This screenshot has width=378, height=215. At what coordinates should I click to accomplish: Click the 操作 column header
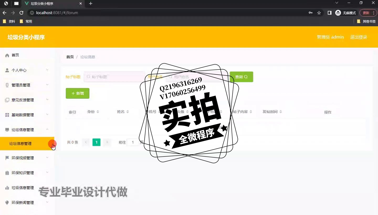tap(328, 112)
